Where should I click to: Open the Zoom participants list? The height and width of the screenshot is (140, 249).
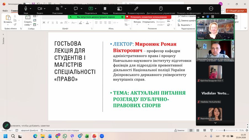[57, 9]
